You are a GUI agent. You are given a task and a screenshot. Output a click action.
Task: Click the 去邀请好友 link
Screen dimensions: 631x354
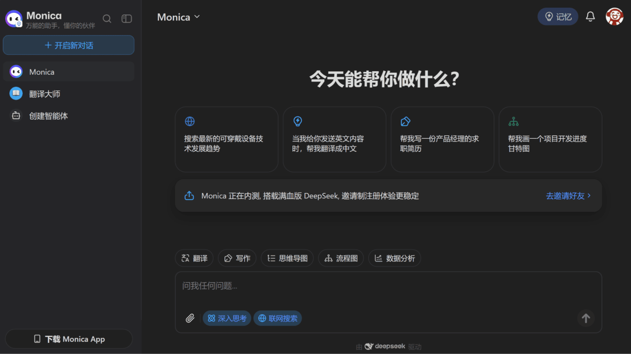pos(568,196)
